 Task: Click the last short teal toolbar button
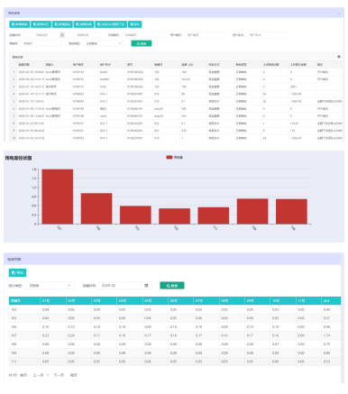(135, 24)
